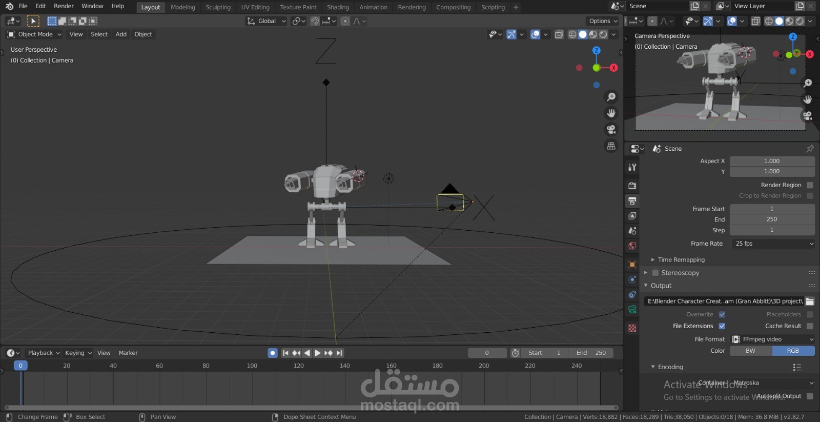Enable the Stereoscopy checkbox

[x=655, y=273]
